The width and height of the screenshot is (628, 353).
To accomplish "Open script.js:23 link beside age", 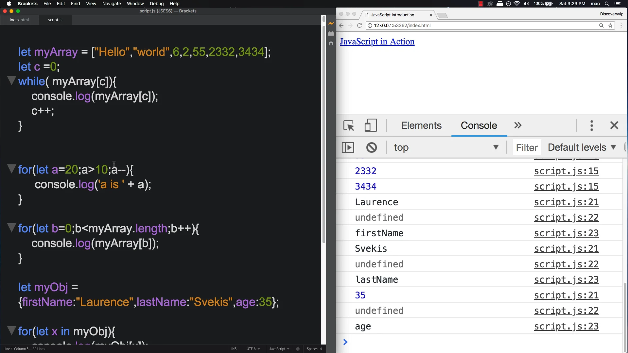I will 566,326.
